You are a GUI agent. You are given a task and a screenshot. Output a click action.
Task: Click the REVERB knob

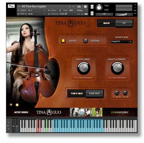point(125,93)
